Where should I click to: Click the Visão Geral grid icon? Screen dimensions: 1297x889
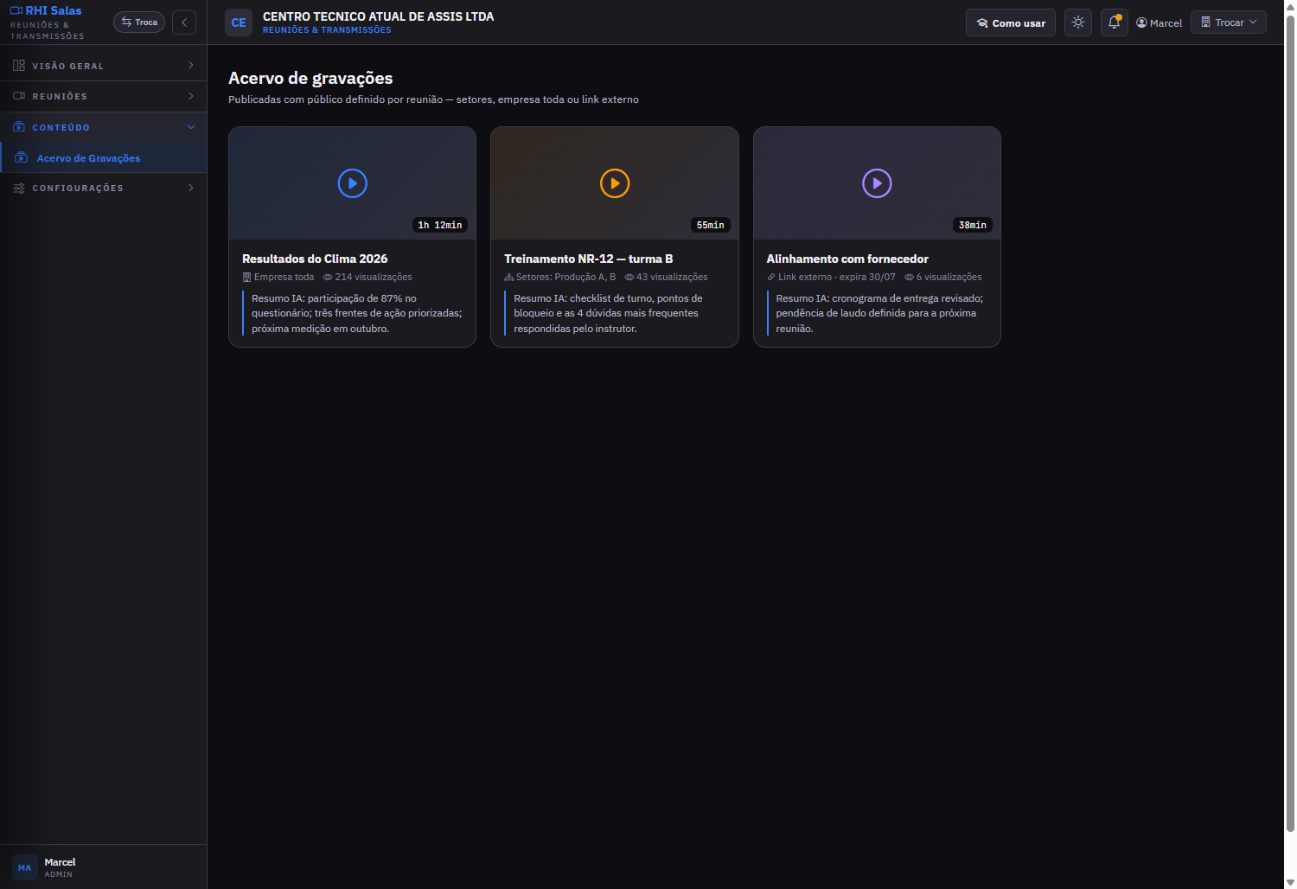19,66
